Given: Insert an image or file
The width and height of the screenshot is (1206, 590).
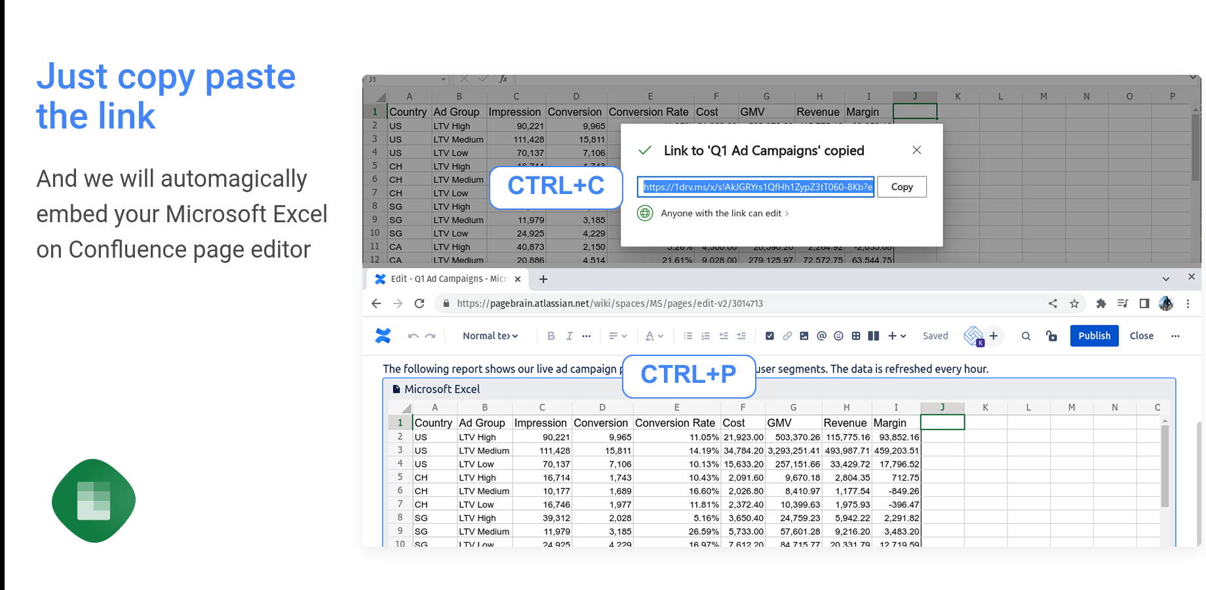Looking at the screenshot, I should [x=804, y=336].
